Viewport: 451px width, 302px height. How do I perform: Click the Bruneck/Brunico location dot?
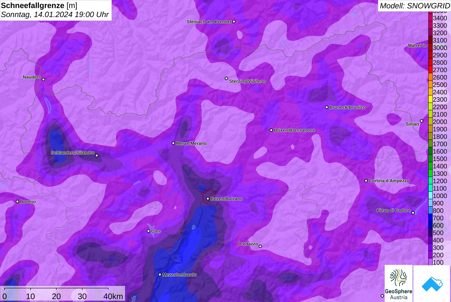coord(327,107)
